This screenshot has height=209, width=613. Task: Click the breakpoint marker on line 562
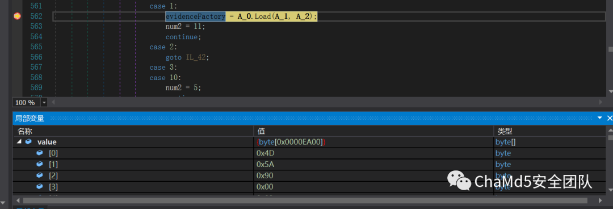coord(17,16)
